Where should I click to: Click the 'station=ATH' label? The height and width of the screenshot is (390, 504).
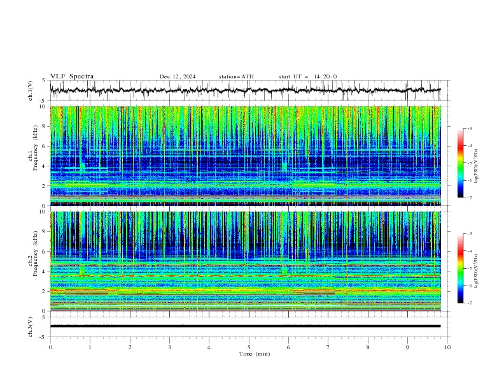tap(236, 76)
